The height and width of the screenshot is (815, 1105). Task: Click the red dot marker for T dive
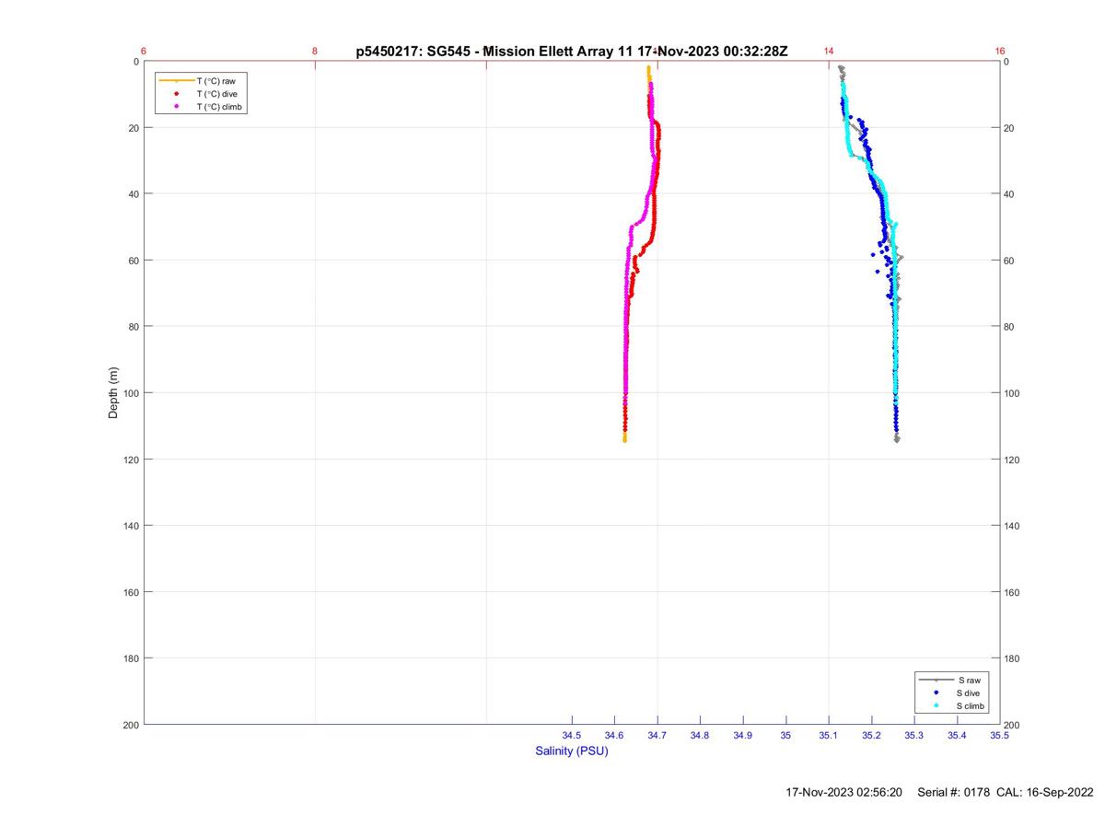pos(176,94)
